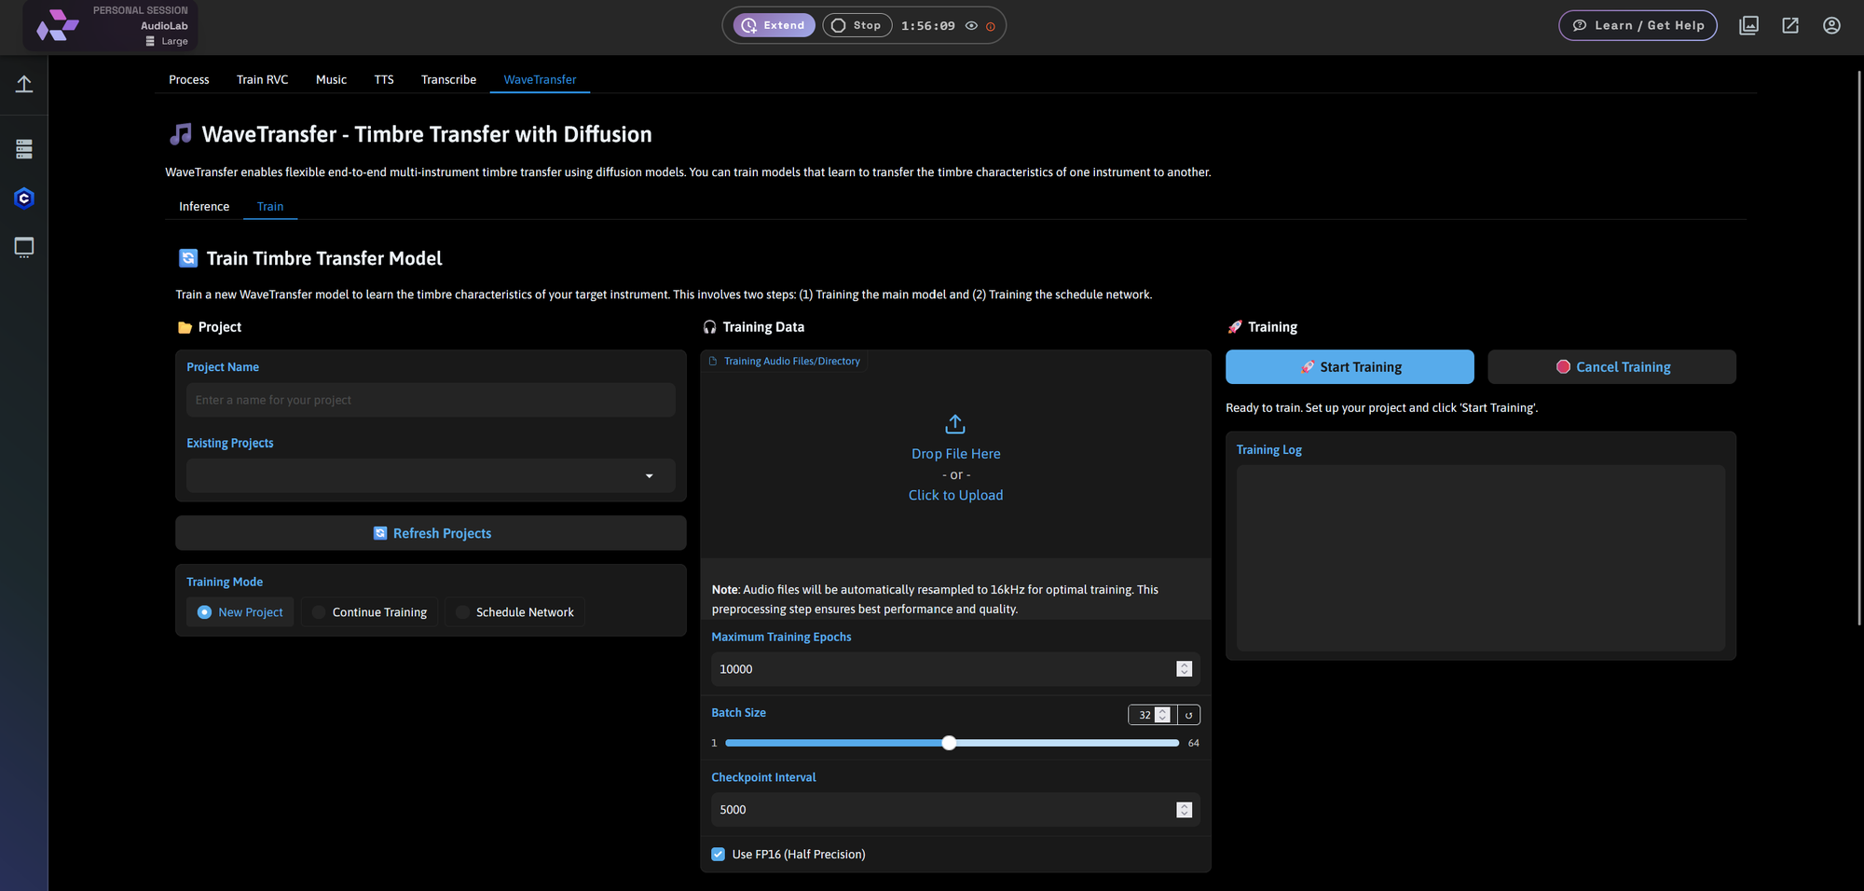
Task: Open the Train RVC tab
Action: [263, 79]
